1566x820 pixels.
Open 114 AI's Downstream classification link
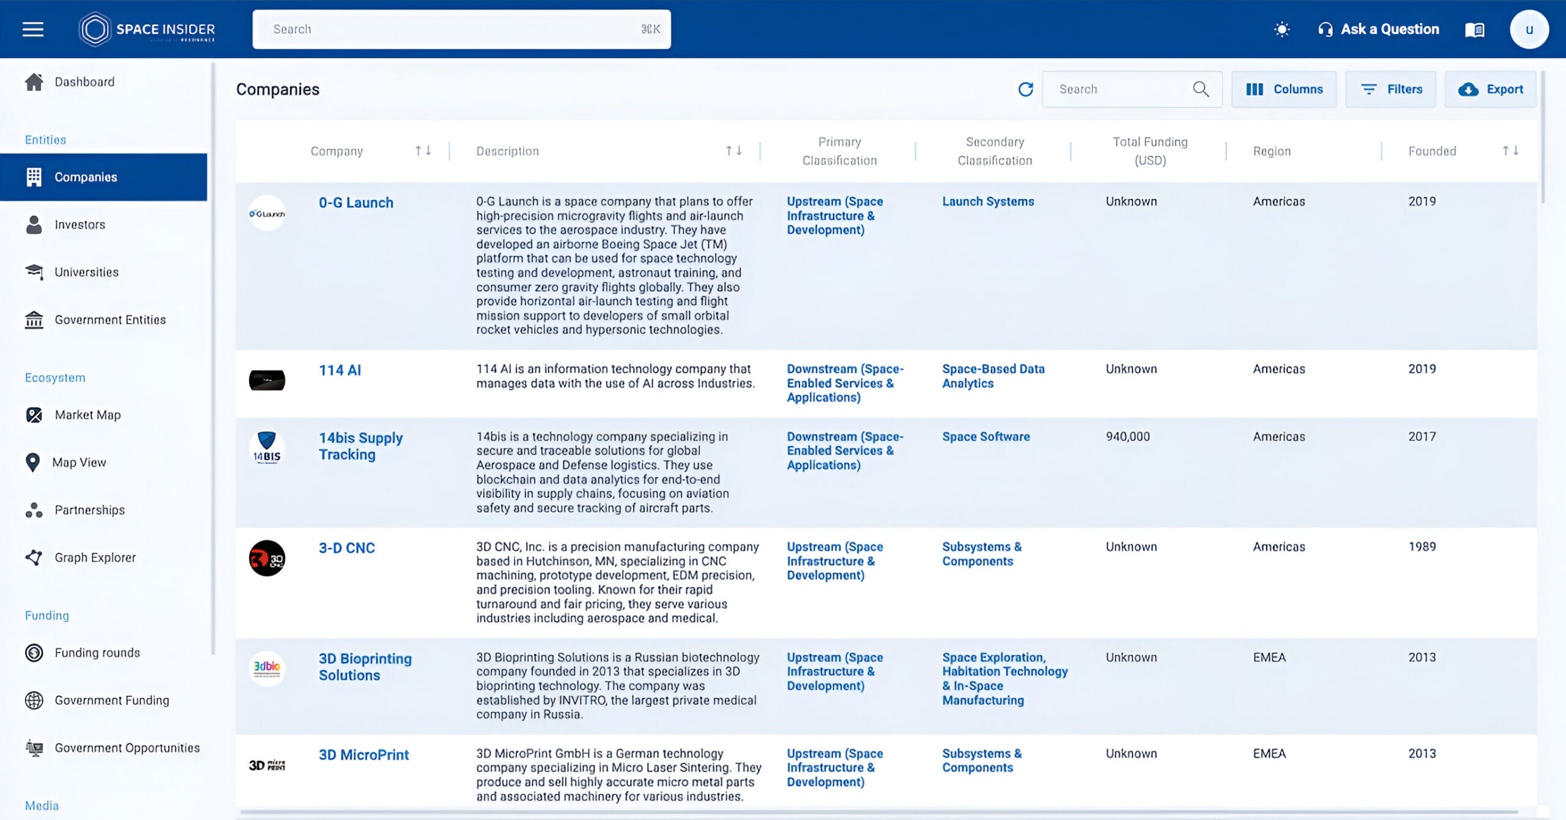coord(845,383)
